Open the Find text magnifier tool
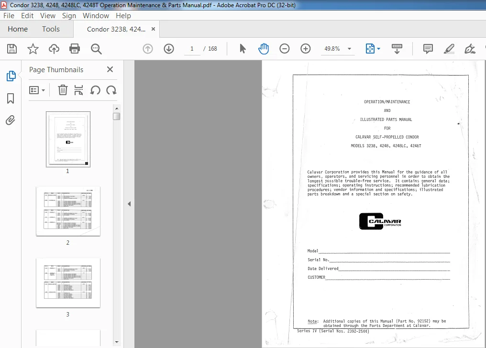 point(96,49)
